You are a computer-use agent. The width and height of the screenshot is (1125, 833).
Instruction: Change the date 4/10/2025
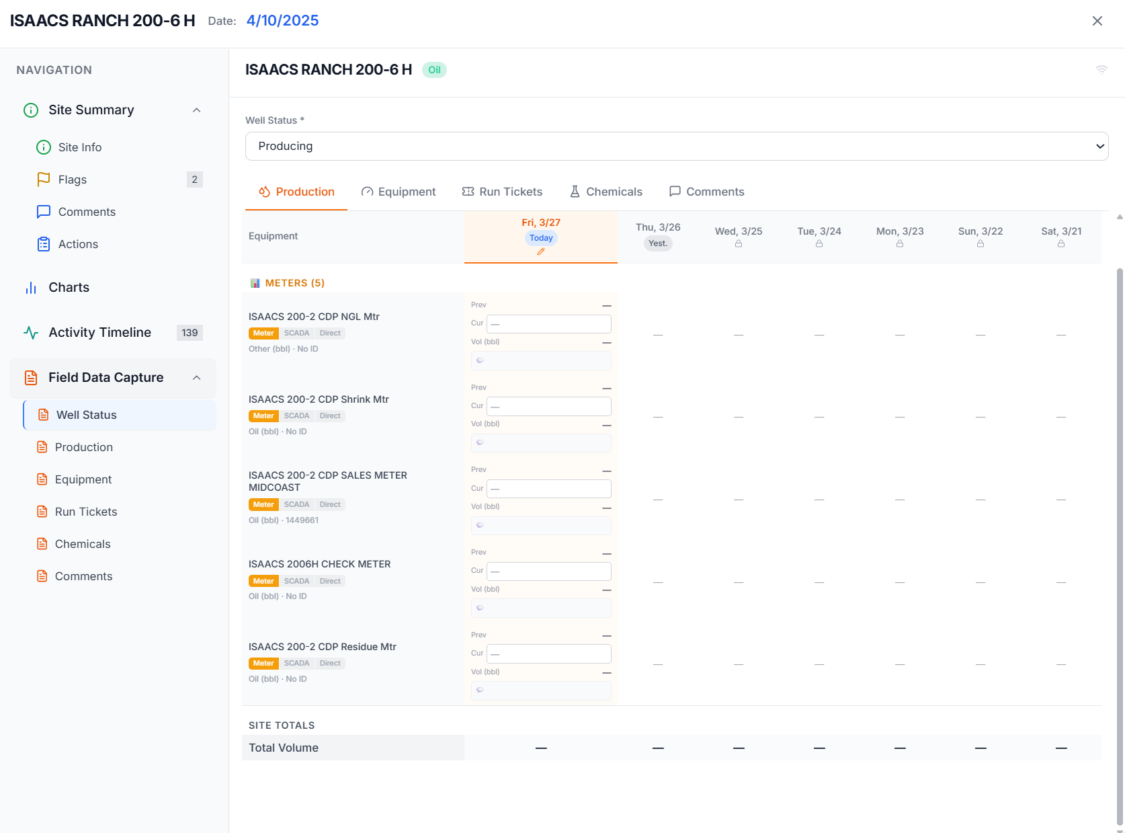coord(282,20)
